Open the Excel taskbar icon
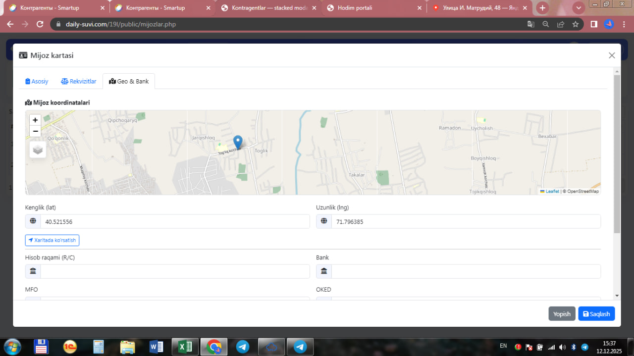The width and height of the screenshot is (634, 356). pyautogui.click(x=185, y=347)
